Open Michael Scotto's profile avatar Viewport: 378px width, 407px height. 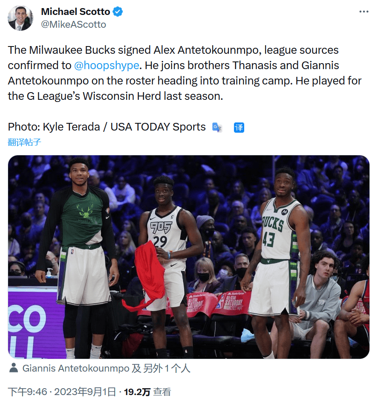coord(20,18)
